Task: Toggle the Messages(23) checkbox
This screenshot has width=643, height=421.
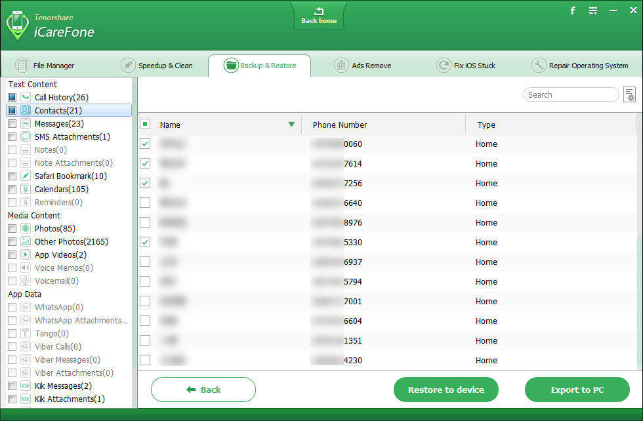Action: (12, 123)
